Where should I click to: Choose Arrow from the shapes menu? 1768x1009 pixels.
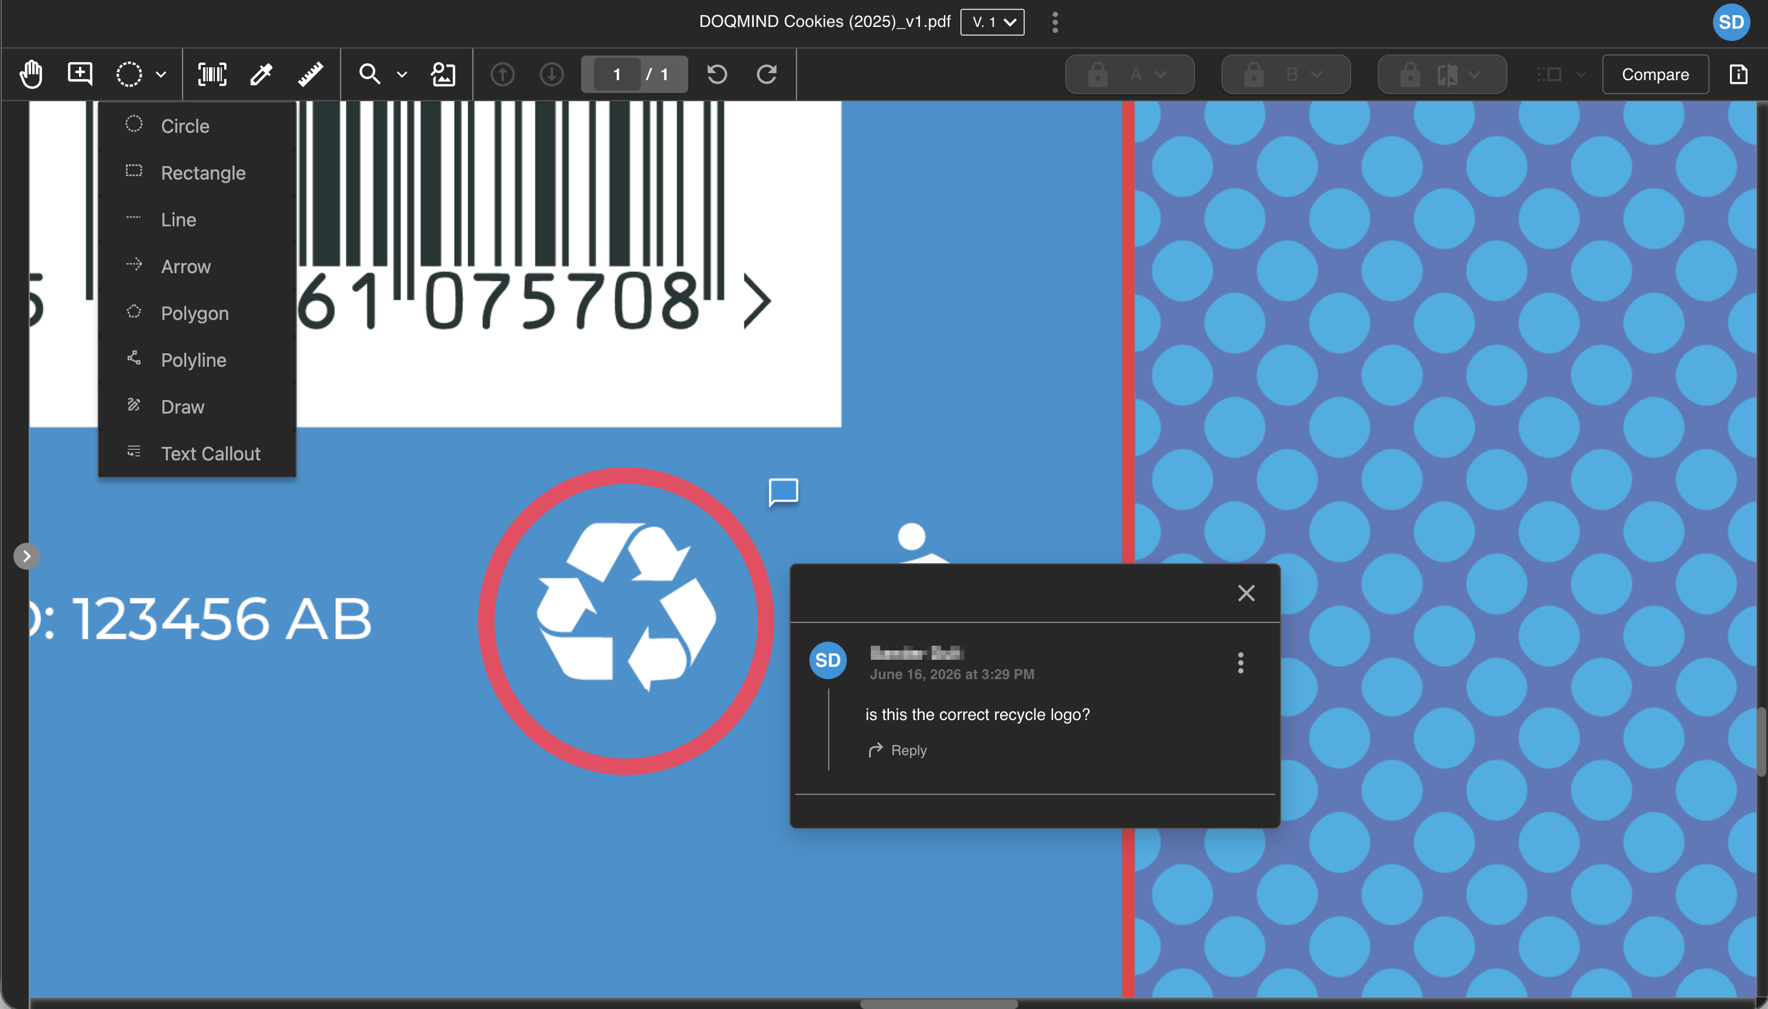pyautogui.click(x=197, y=266)
